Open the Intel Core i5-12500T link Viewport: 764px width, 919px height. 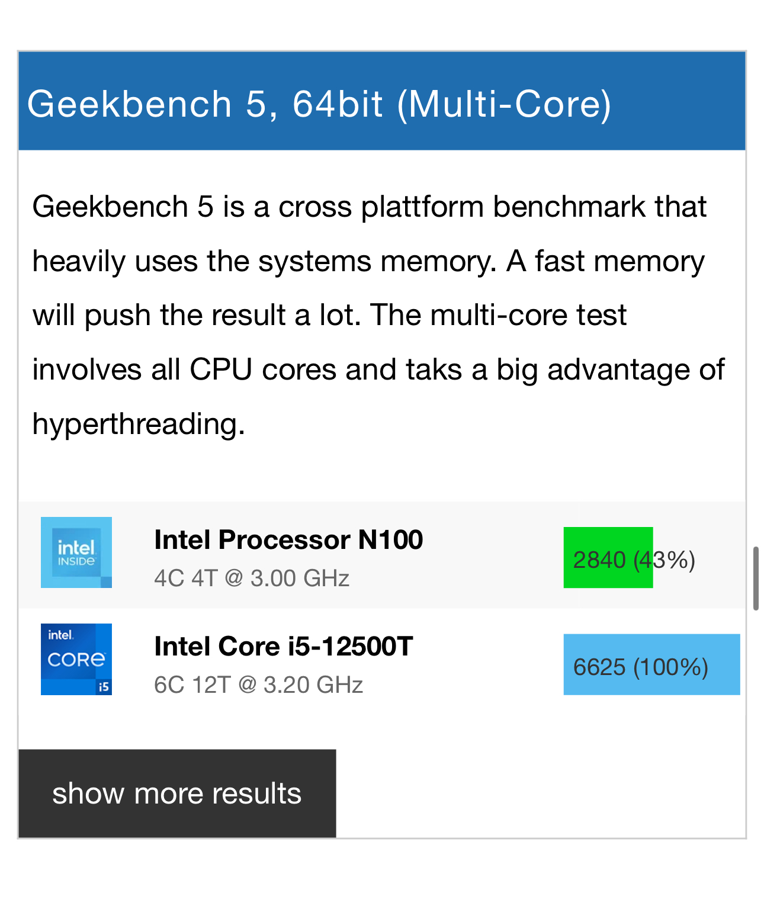point(283,647)
